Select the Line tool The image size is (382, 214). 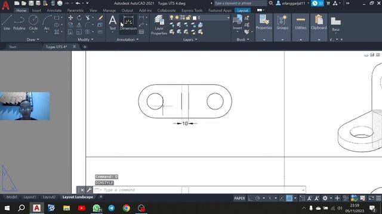click(7, 23)
